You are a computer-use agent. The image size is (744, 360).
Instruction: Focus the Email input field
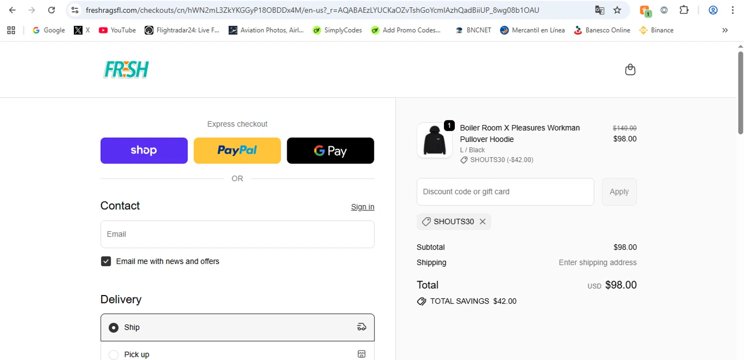[x=237, y=234]
